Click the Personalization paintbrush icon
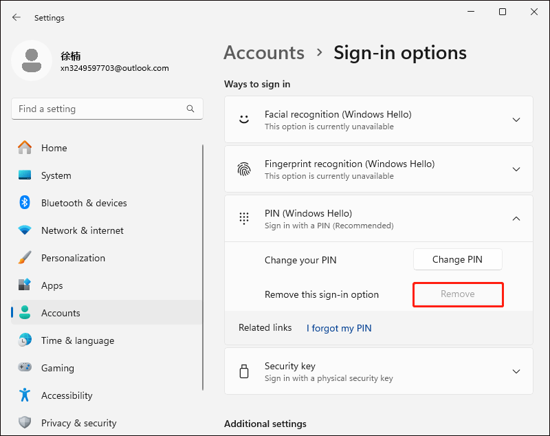Viewport: 550px width, 436px height. coord(25,257)
